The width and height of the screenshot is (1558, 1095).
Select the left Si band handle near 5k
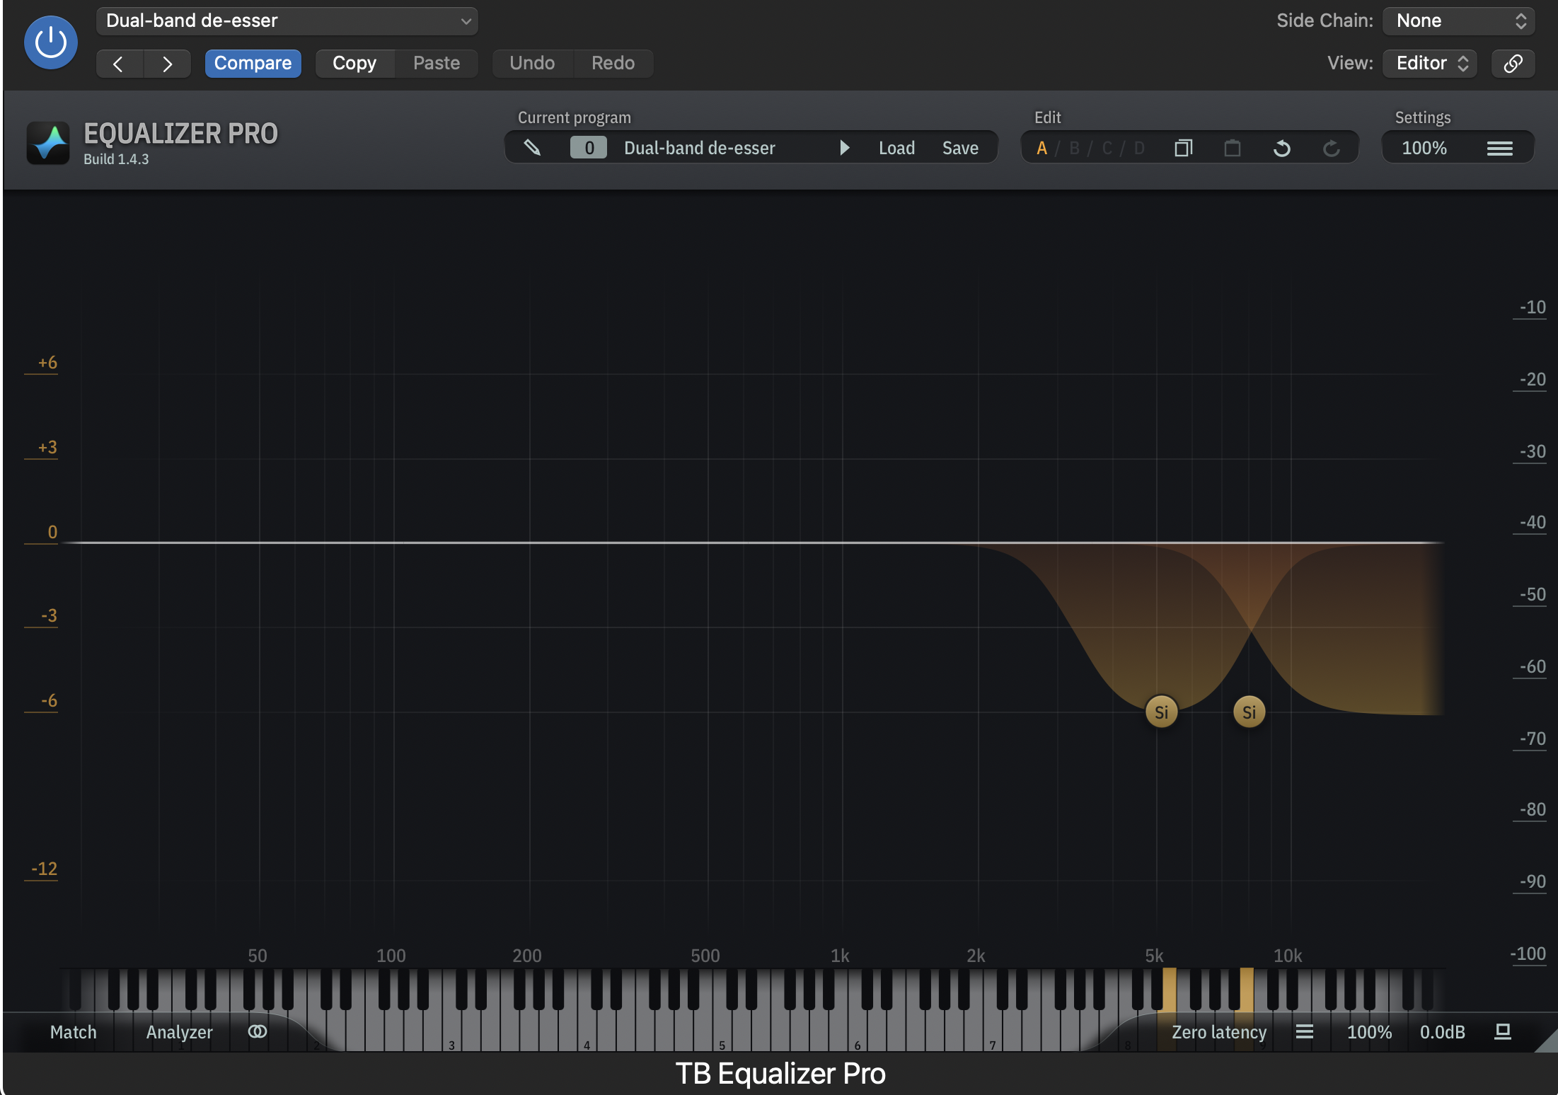(x=1161, y=712)
